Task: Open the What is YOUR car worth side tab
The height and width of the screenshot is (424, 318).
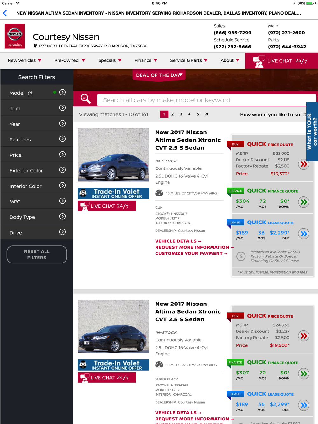Action: click(x=312, y=132)
